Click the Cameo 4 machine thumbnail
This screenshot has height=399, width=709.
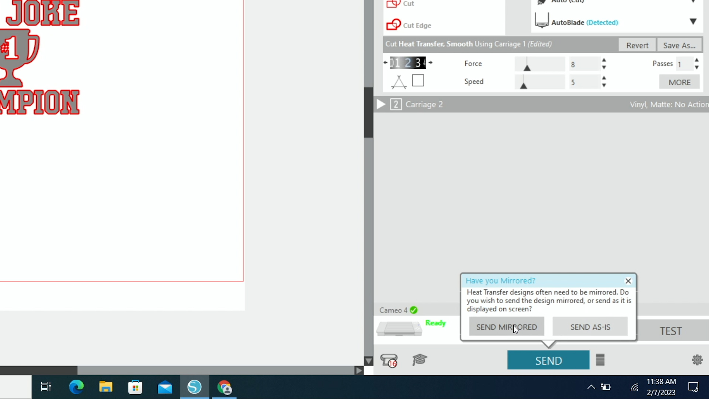399,328
